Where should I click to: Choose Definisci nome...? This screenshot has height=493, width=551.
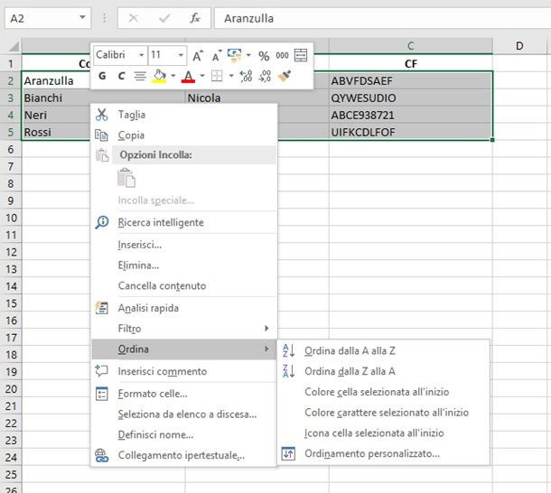pos(184,434)
